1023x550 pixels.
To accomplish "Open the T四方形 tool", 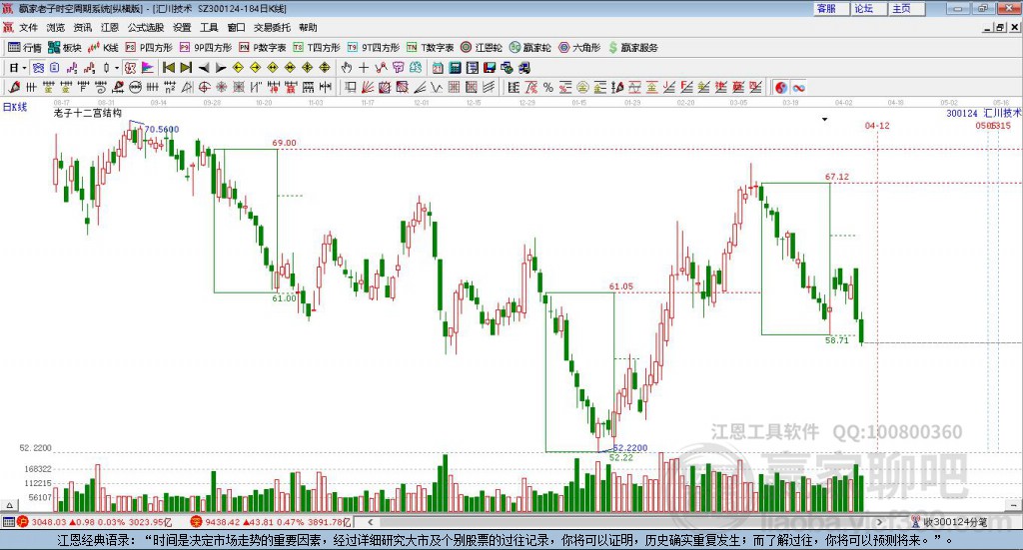I will (317, 48).
